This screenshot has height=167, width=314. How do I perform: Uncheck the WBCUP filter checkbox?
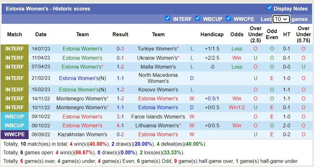coord(197,18)
